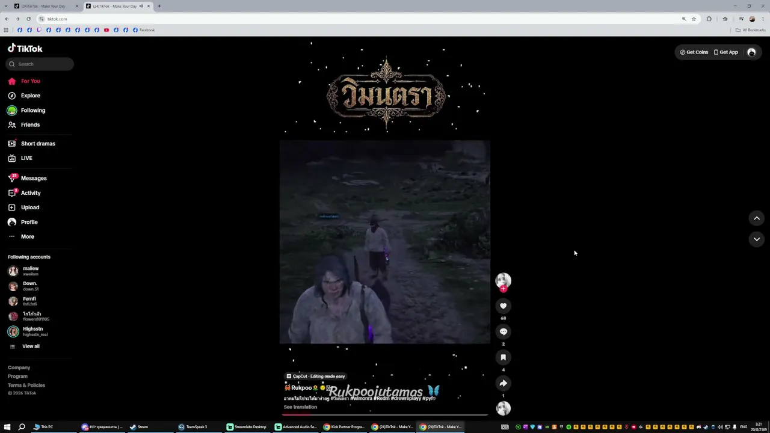
Task: Reload the TikTok page
Action: (x=28, y=19)
